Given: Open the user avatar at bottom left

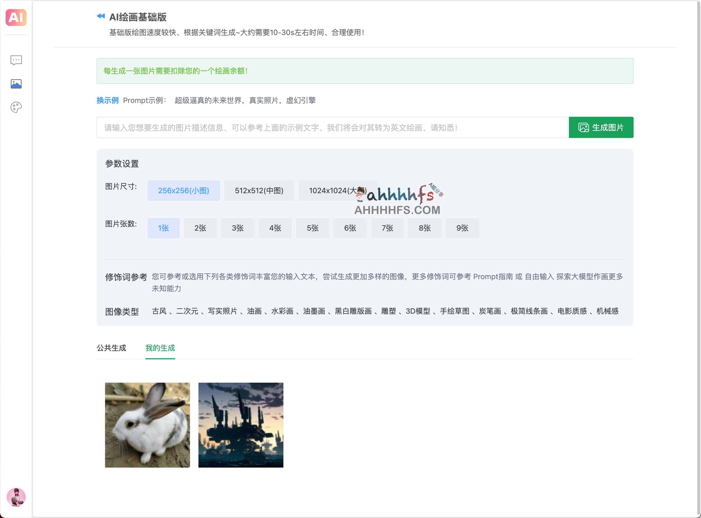Looking at the screenshot, I should (16, 497).
